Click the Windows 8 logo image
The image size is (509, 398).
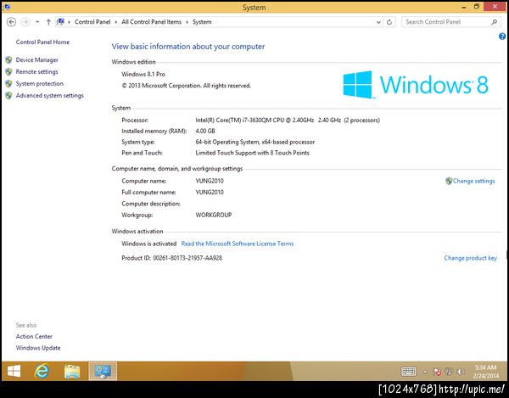point(416,84)
